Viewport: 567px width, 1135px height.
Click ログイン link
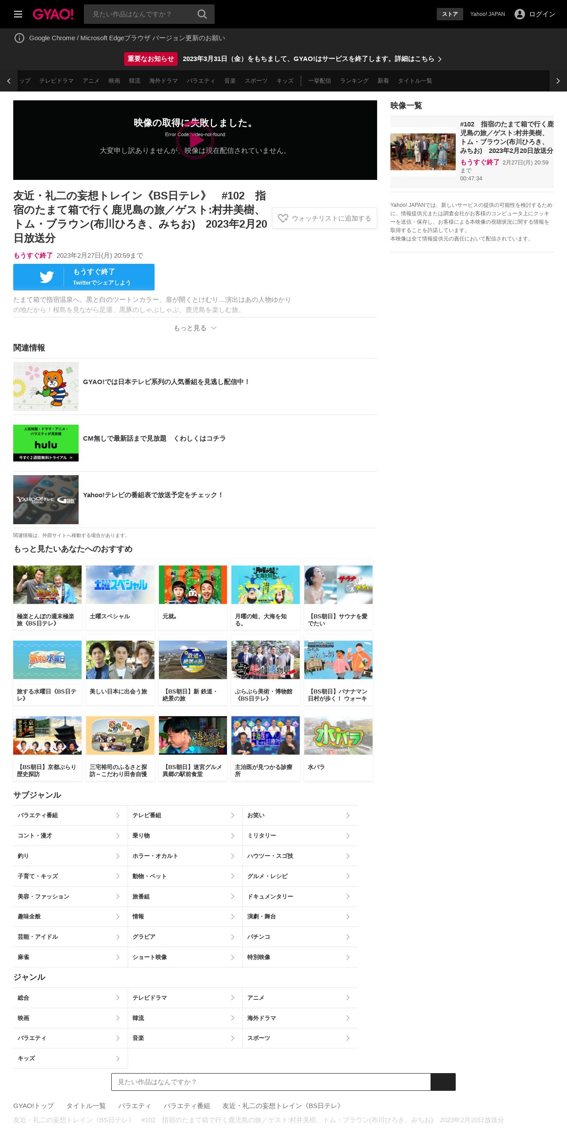pos(542,14)
